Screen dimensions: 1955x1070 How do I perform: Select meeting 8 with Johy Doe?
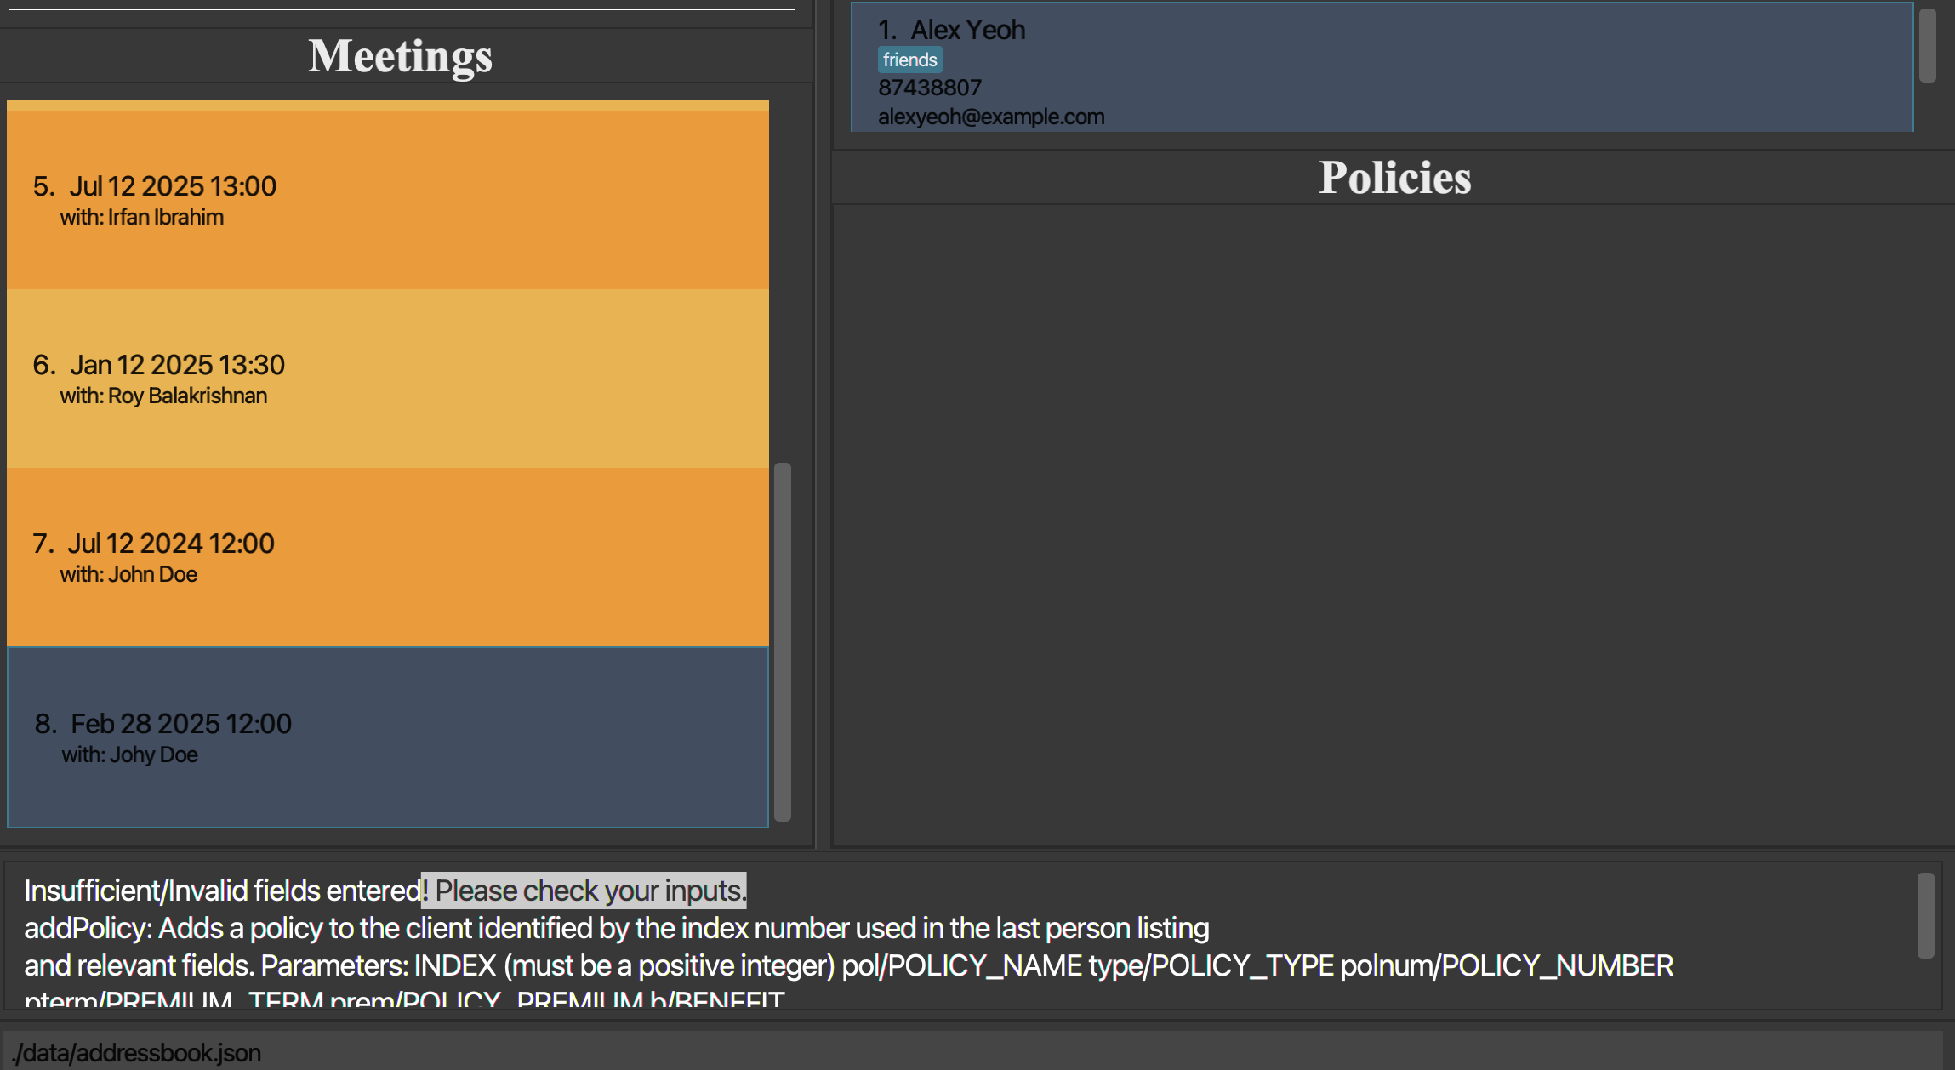pos(387,737)
